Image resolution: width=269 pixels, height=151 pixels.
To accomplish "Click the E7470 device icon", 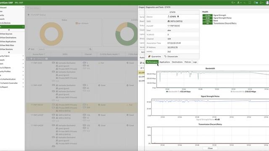I will pos(169,17).
